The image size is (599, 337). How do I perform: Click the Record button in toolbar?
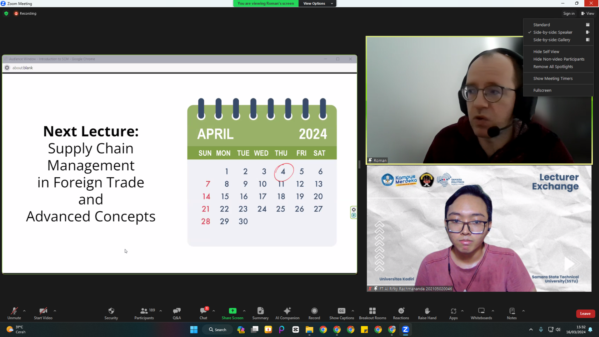pyautogui.click(x=314, y=313)
